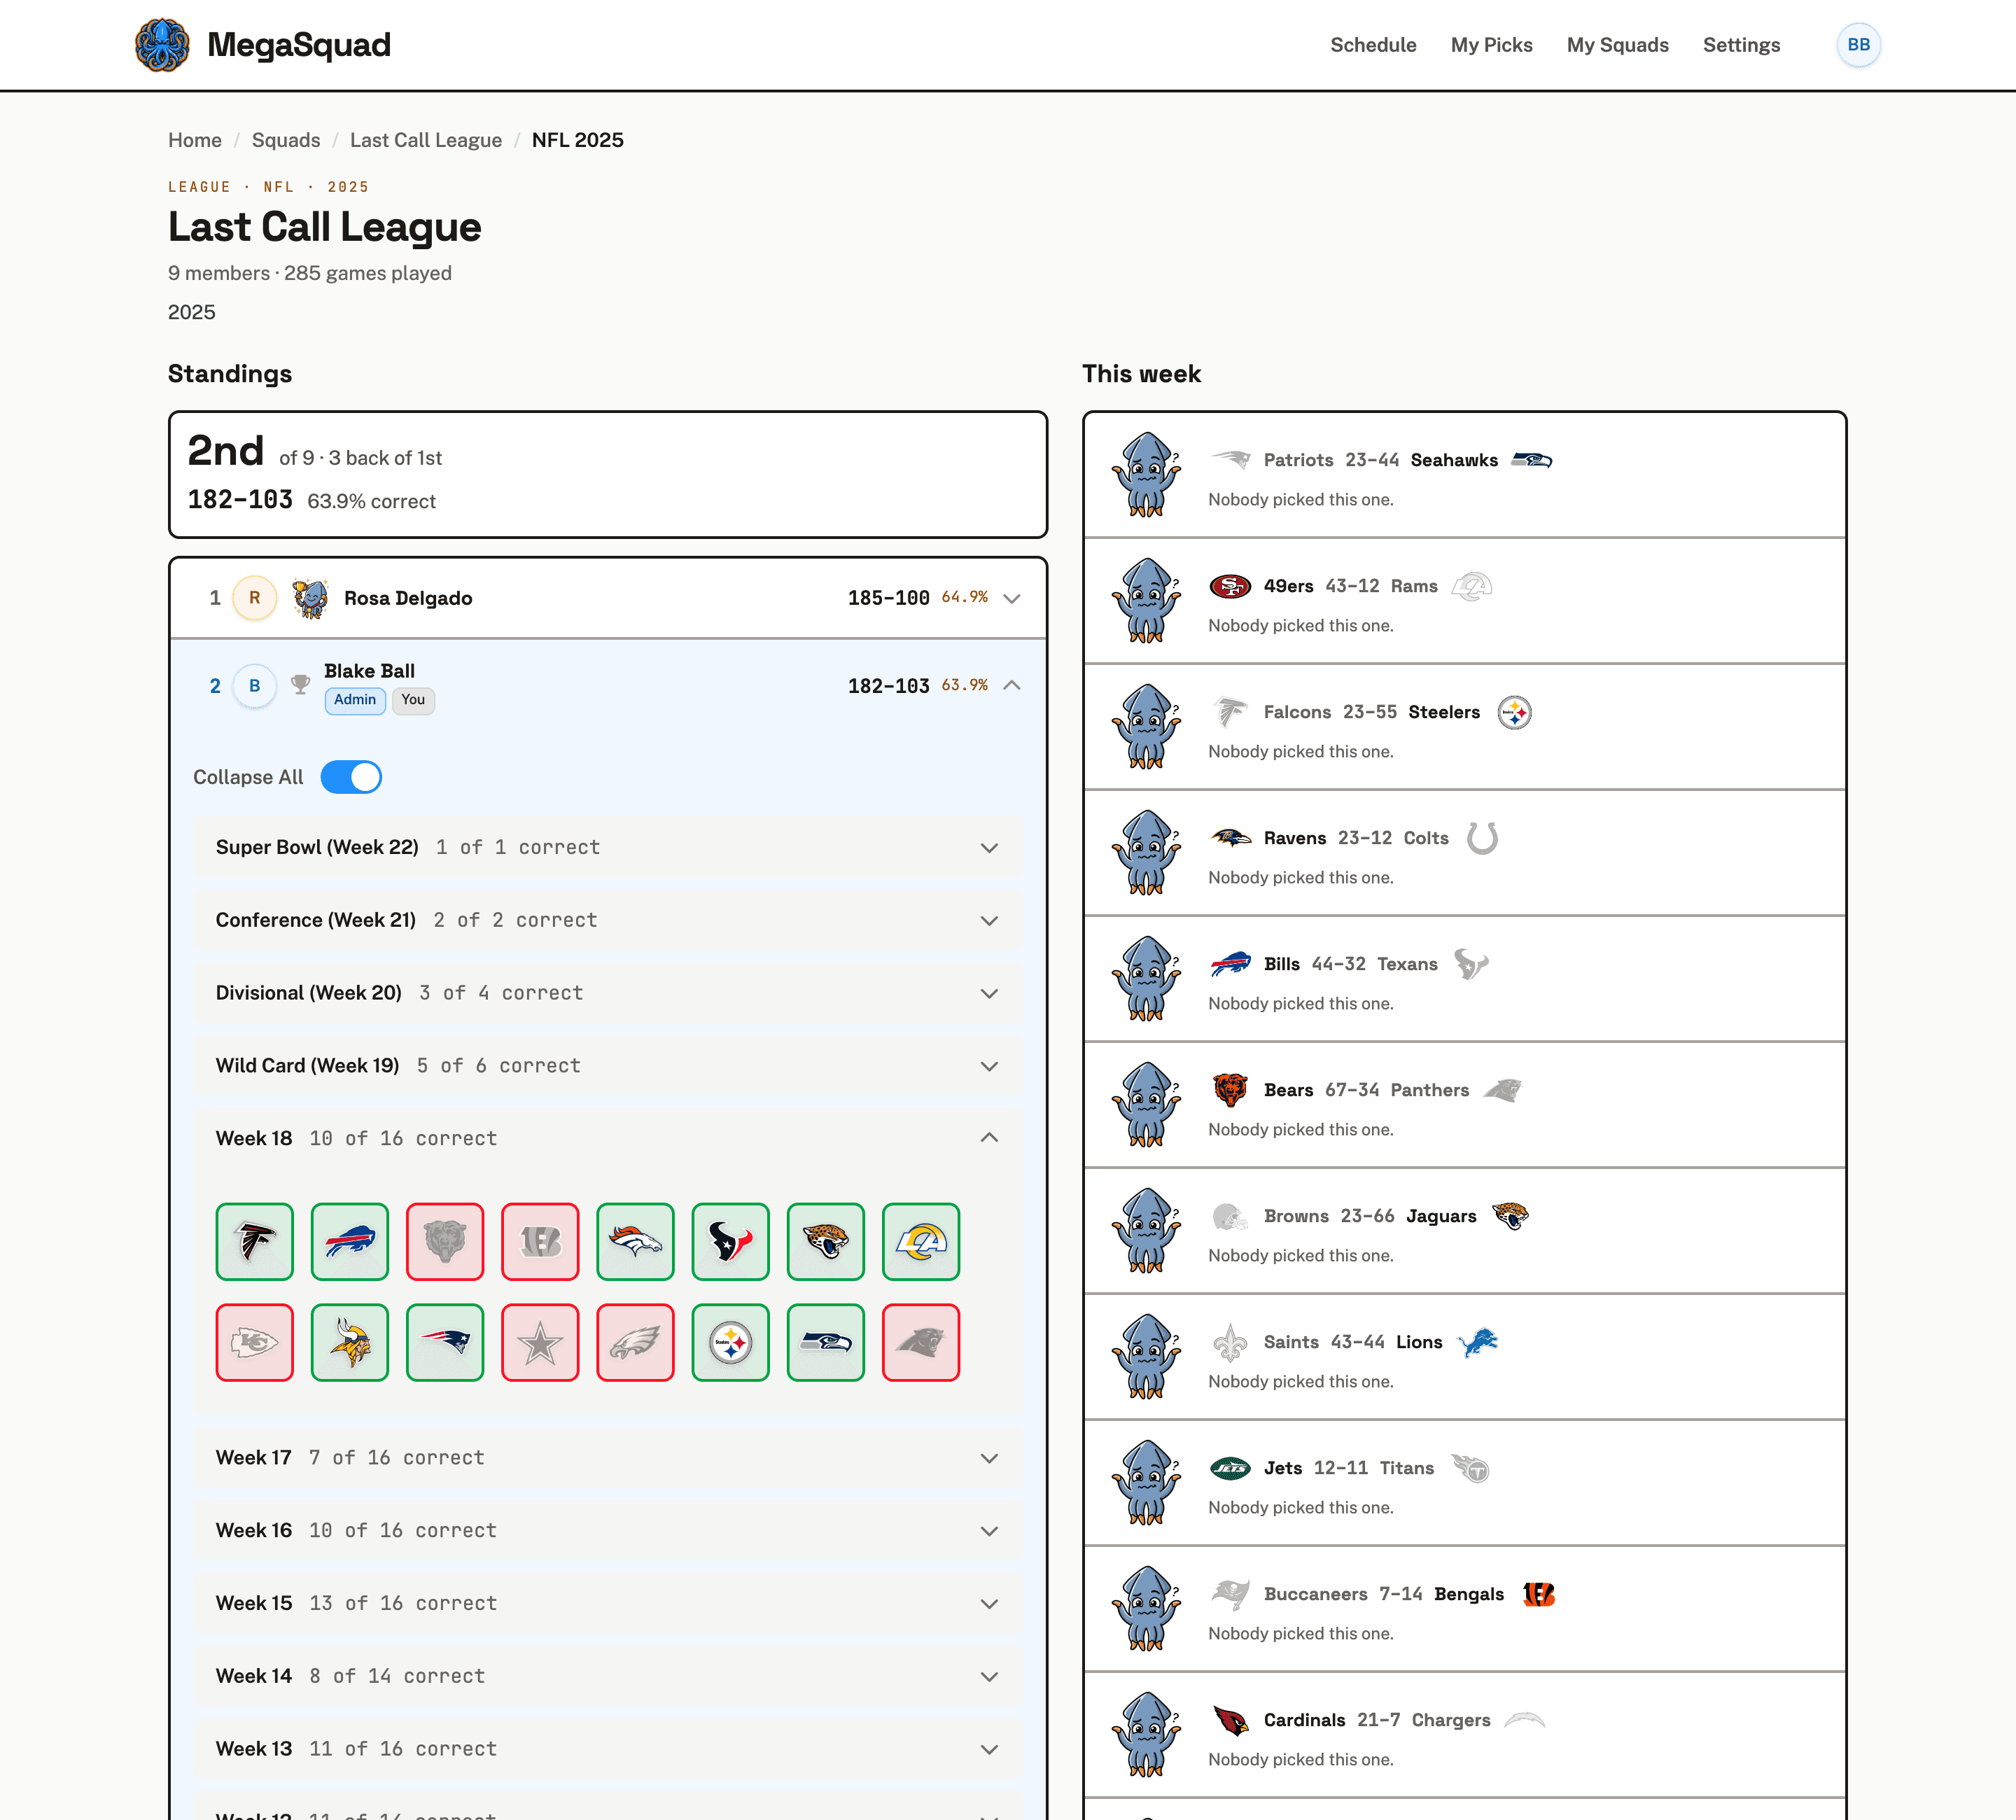Viewport: 2016px width, 1820px height.
Task: Click the Steelers logo in Falcons game
Action: (1514, 712)
